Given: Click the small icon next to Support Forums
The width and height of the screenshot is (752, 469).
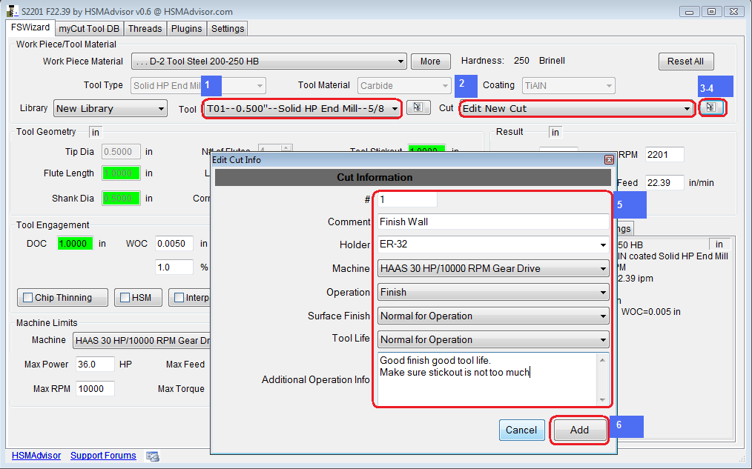Looking at the screenshot, I should tap(153, 456).
